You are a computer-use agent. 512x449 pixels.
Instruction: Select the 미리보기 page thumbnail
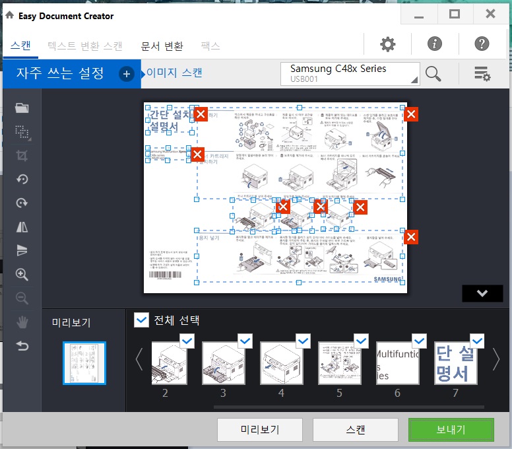click(x=84, y=363)
